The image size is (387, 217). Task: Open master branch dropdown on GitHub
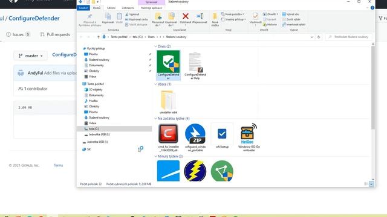pos(31,56)
